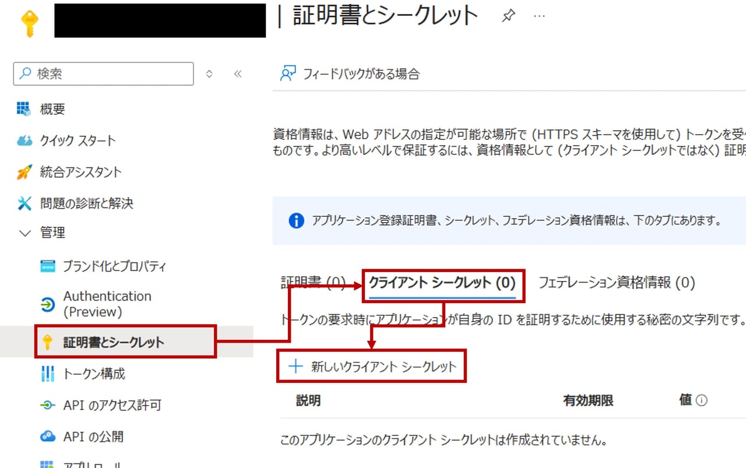Open the フェデレーション資格情報 (0) tab
This screenshot has height=468, width=746.
(617, 283)
